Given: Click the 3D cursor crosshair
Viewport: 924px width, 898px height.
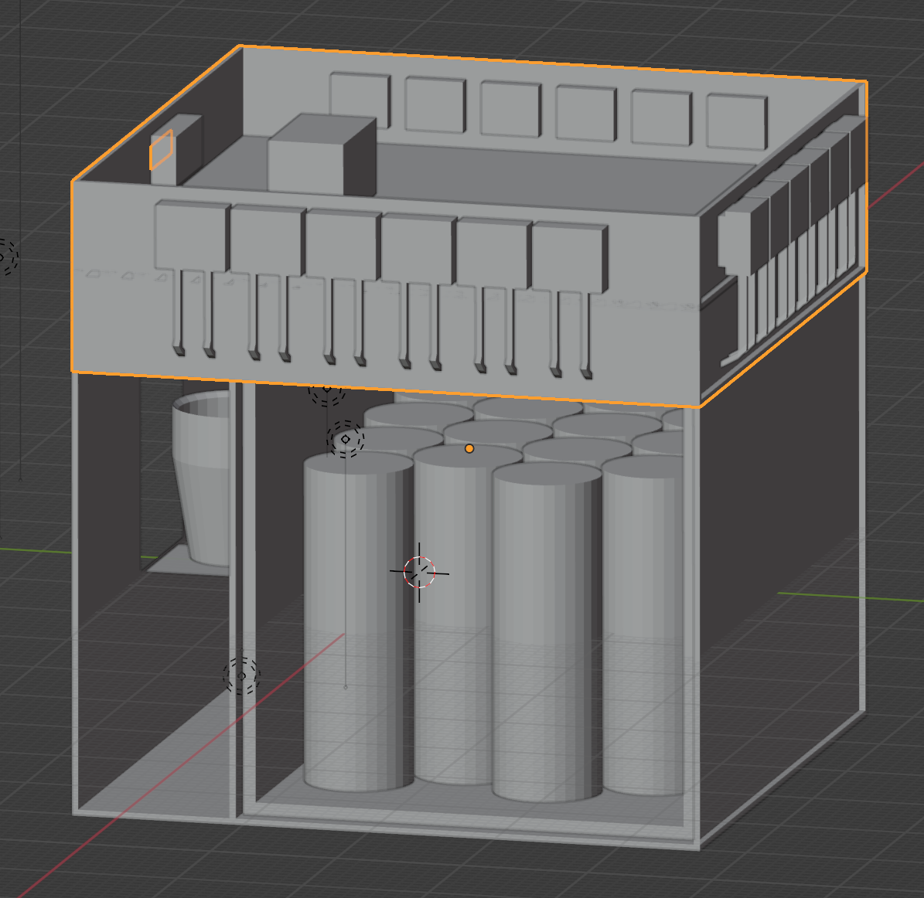Looking at the screenshot, I should pyautogui.click(x=420, y=573).
